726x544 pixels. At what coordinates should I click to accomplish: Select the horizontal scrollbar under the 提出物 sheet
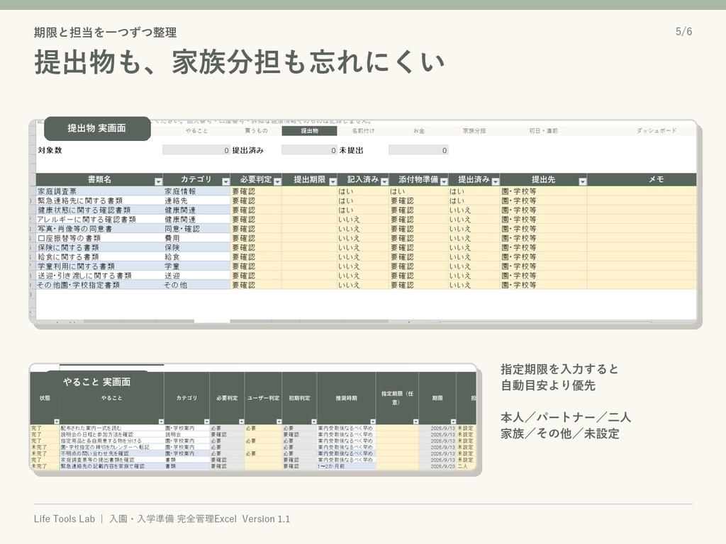pos(545,322)
